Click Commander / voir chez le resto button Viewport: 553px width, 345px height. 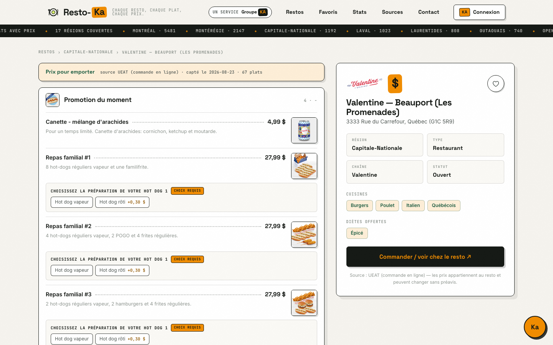point(425,257)
